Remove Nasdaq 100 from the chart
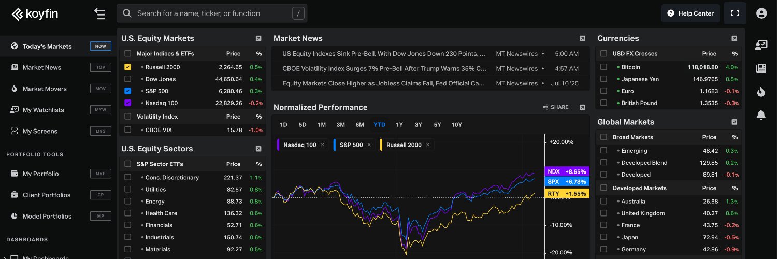The image size is (777, 259). [x=322, y=145]
